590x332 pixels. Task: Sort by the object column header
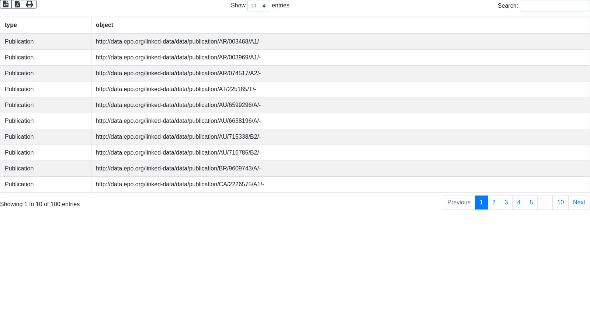(x=340, y=25)
